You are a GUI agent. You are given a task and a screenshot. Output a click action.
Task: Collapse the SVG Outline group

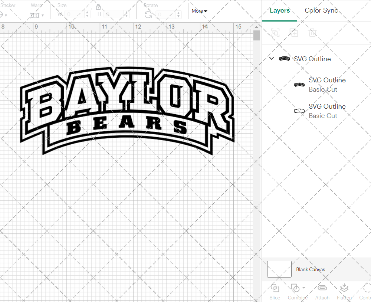coord(271,58)
